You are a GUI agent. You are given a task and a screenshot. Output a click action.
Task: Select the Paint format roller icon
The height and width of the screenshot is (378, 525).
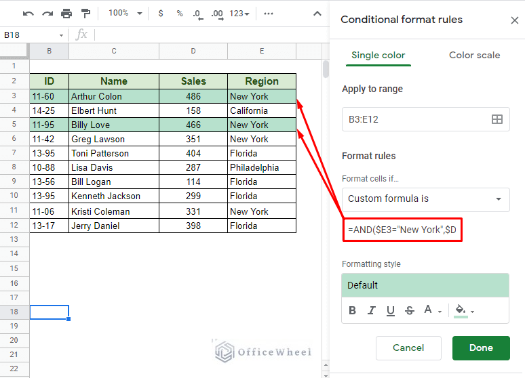point(85,14)
